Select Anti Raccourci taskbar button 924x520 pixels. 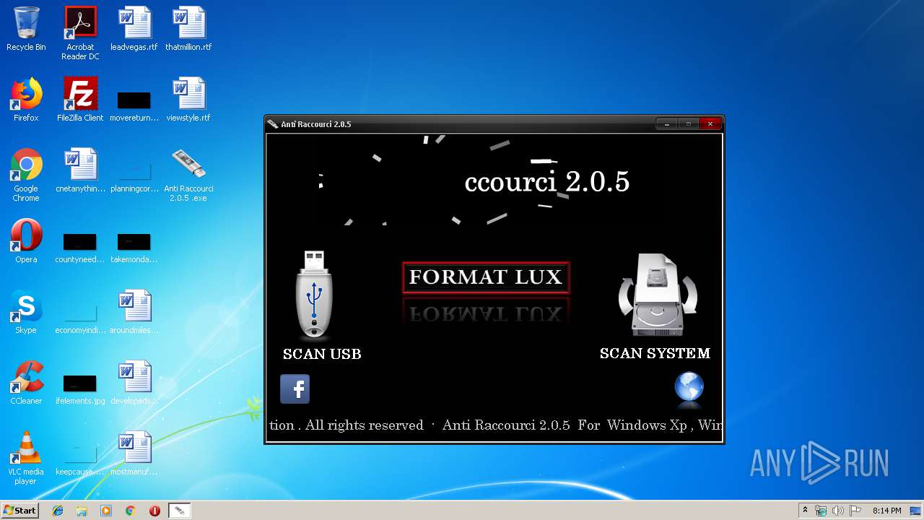point(180,511)
